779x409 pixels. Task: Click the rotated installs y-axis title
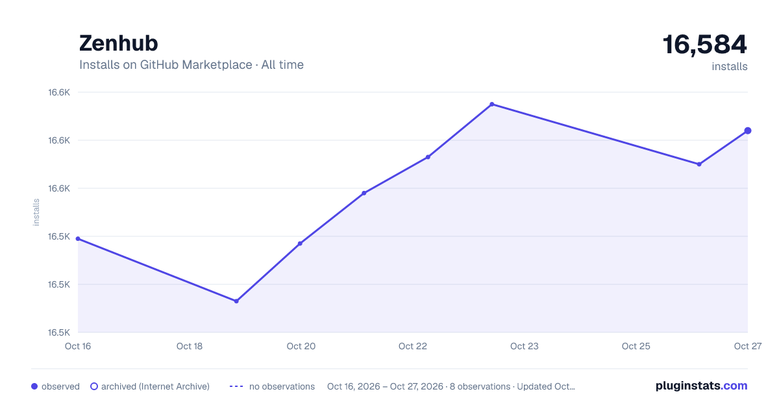pos(36,212)
